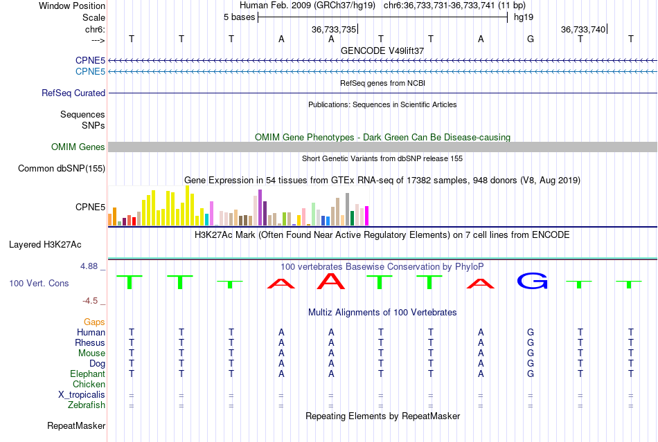The height and width of the screenshot is (442, 658).
Task: Click the Sequences publications track label
Action: (x=82, y=114)
